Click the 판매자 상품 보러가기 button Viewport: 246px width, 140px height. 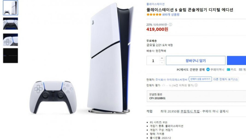coord(200,79)
